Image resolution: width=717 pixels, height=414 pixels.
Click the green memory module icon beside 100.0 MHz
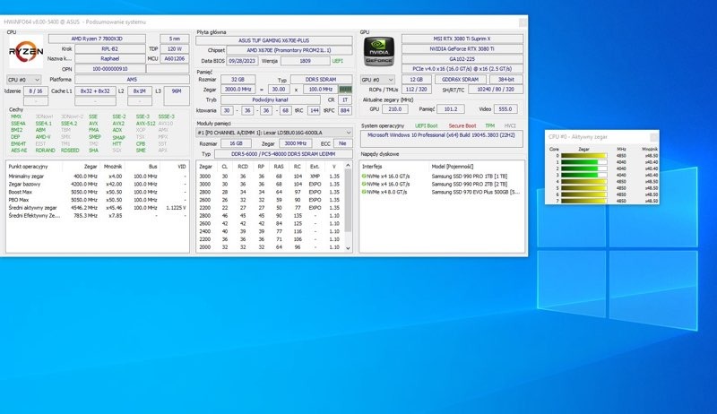tap(345, 89)
